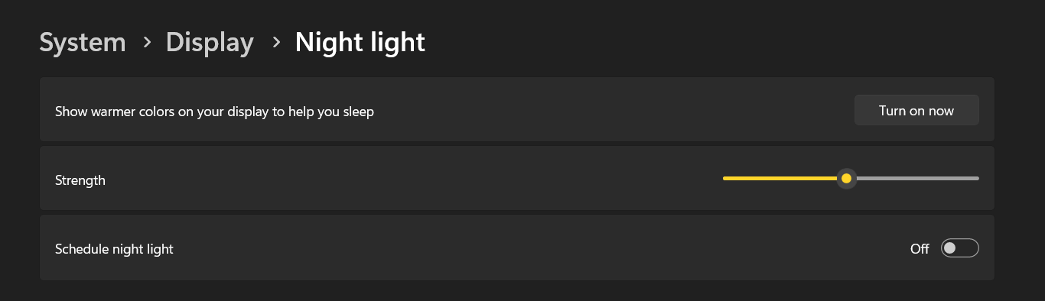Click blank background below the settings cards

pos(522,291)
